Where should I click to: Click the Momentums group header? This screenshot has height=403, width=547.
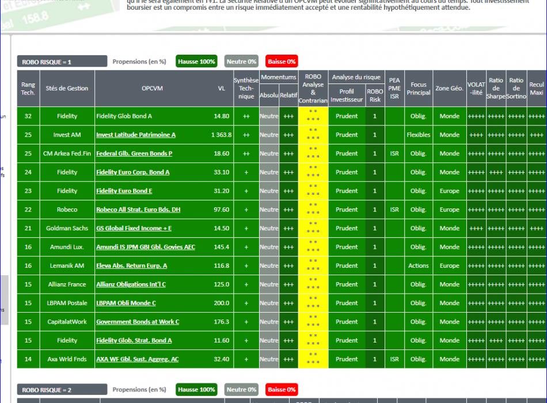pyautogui.click(x=278, y=77)
